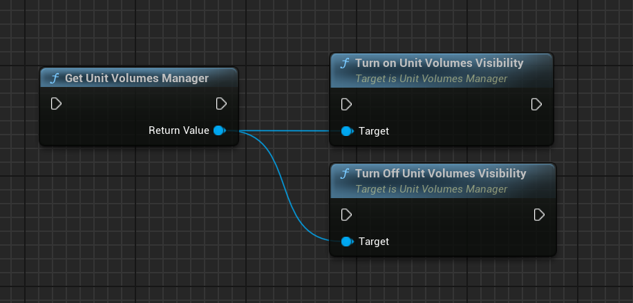Click "Target is Unit Volumes Manager" subtitle on Turn Off node
This screenshot has height=303, width=633.
click(431, 189)
